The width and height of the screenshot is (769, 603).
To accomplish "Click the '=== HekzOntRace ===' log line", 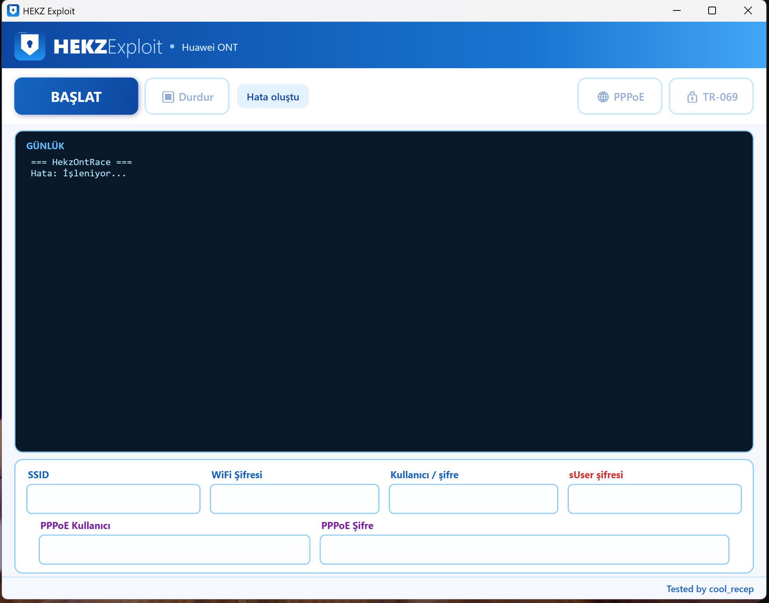I will tap(81, 162).
